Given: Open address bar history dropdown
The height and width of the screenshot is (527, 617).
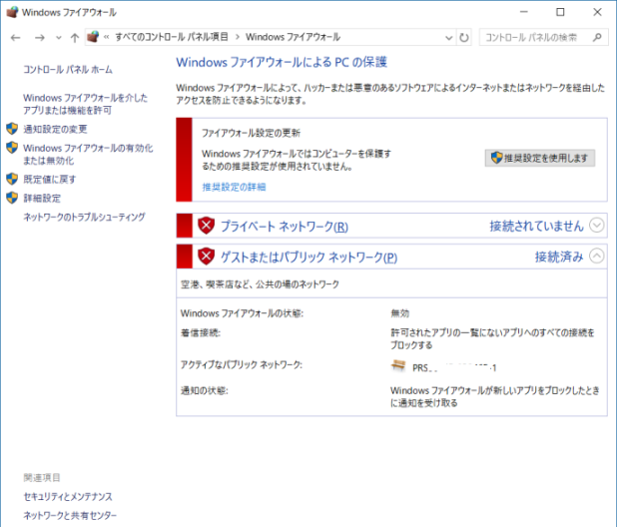Looking at the screenshot, I should click(448, 38).
